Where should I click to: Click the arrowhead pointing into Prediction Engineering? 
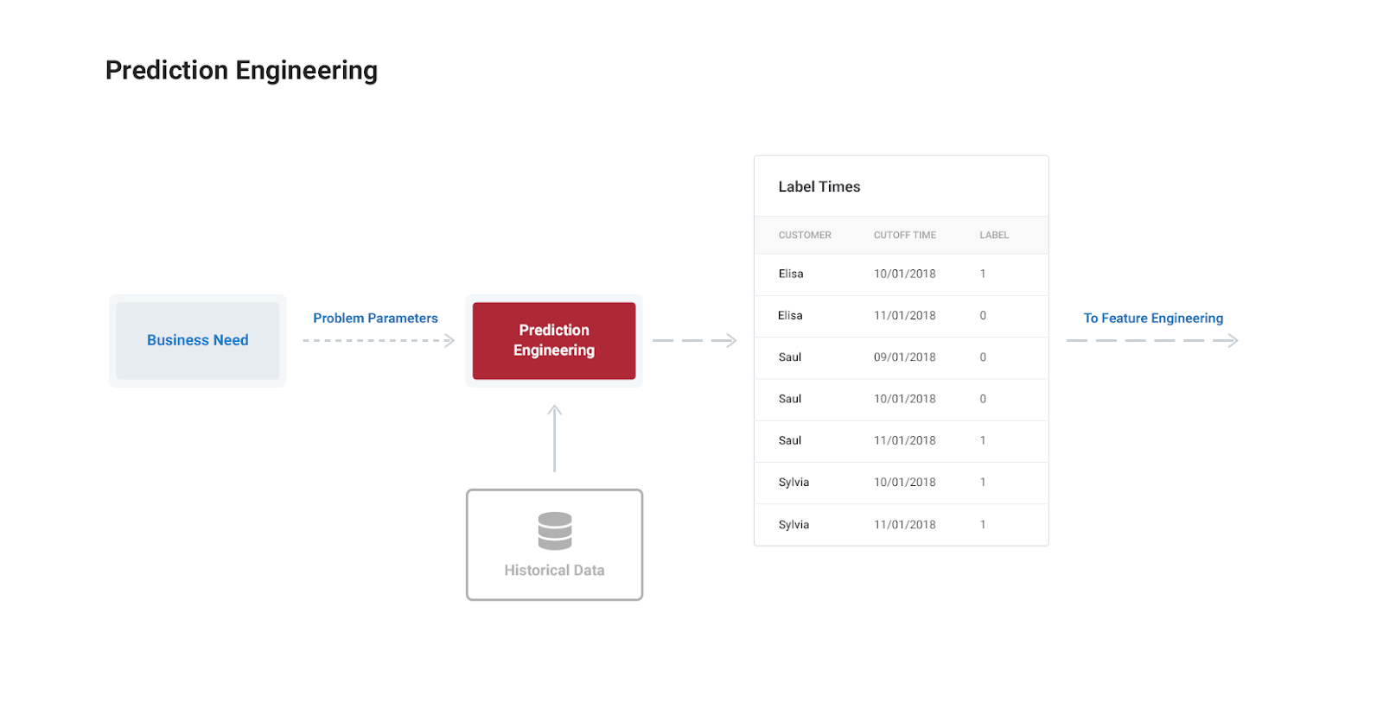[x=449, y=341]
